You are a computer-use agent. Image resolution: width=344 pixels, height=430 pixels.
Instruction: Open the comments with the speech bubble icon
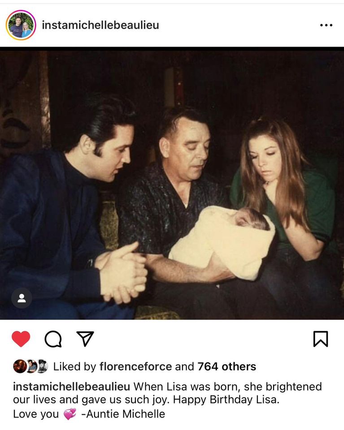(53, 339)
